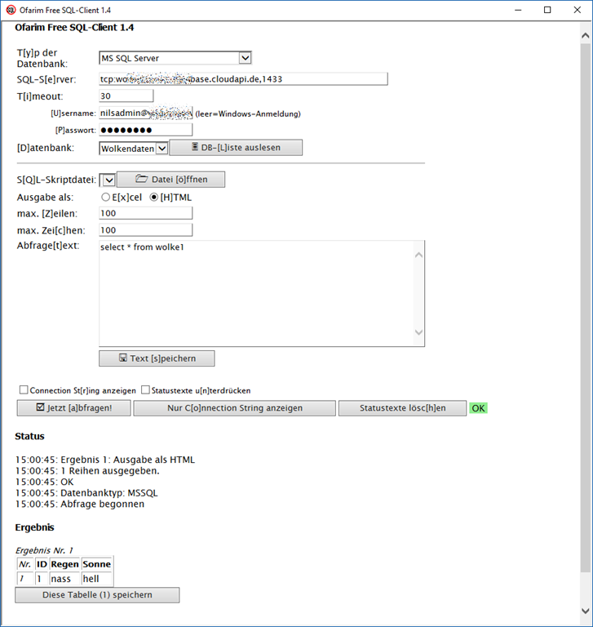The width and height of the screenshot is (593, 627).
Task: Click the database icon on DB-Liste auslesen button
Action: [x=195, y=147]
